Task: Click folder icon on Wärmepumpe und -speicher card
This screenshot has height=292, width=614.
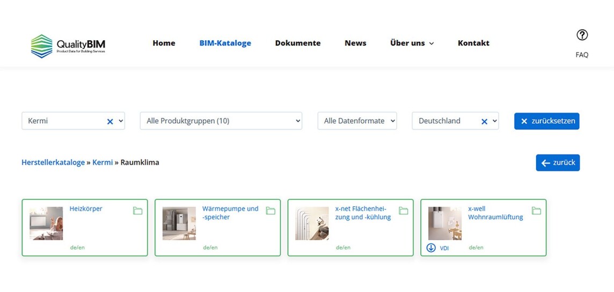Action: [271, 211]
